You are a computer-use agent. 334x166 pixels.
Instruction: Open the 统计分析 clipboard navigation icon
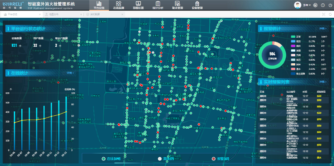click(x=158, y=3)
